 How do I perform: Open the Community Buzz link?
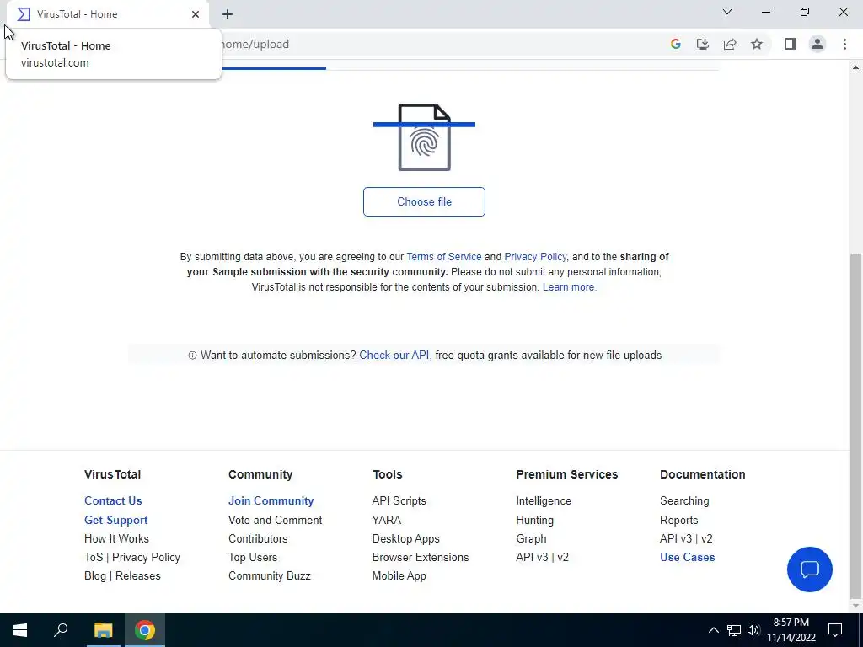click(269, 576)
